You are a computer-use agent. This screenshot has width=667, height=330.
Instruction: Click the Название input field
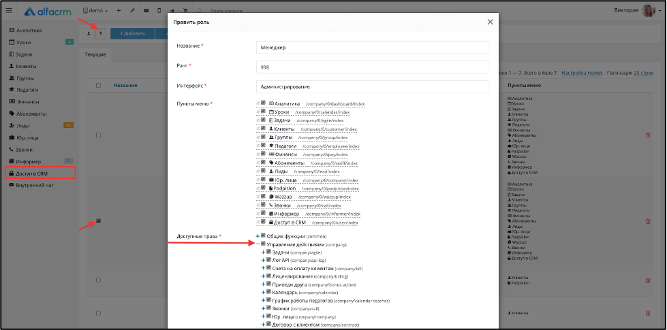pos(373,47)
